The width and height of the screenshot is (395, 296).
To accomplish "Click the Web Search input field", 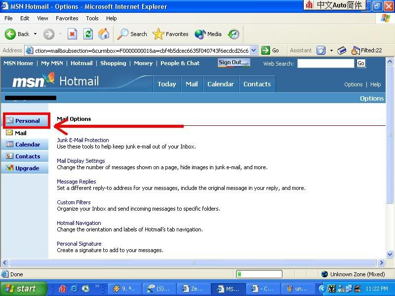I will [326, 64].
